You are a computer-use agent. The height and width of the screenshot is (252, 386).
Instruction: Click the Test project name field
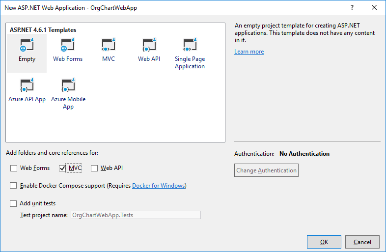click(136, 215)
